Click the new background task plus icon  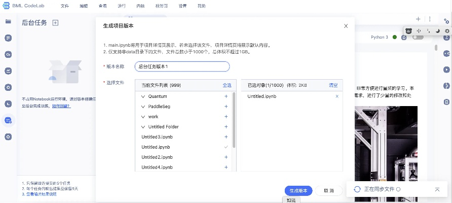coord(56,22)
